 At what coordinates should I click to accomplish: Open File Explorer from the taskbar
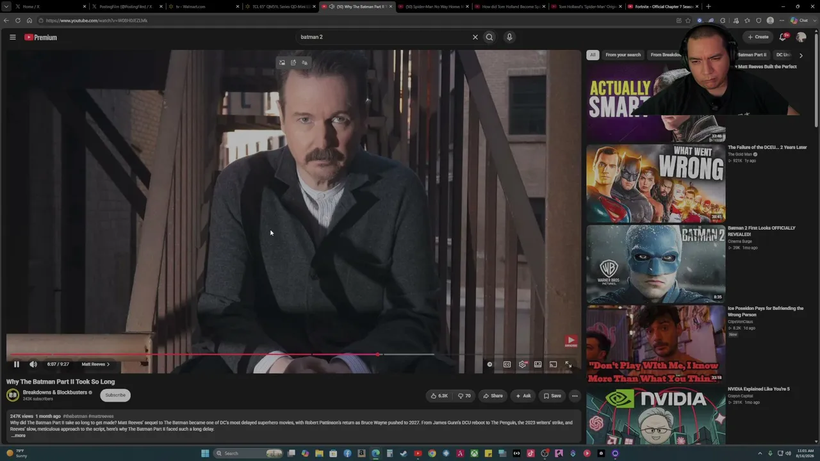319,453
